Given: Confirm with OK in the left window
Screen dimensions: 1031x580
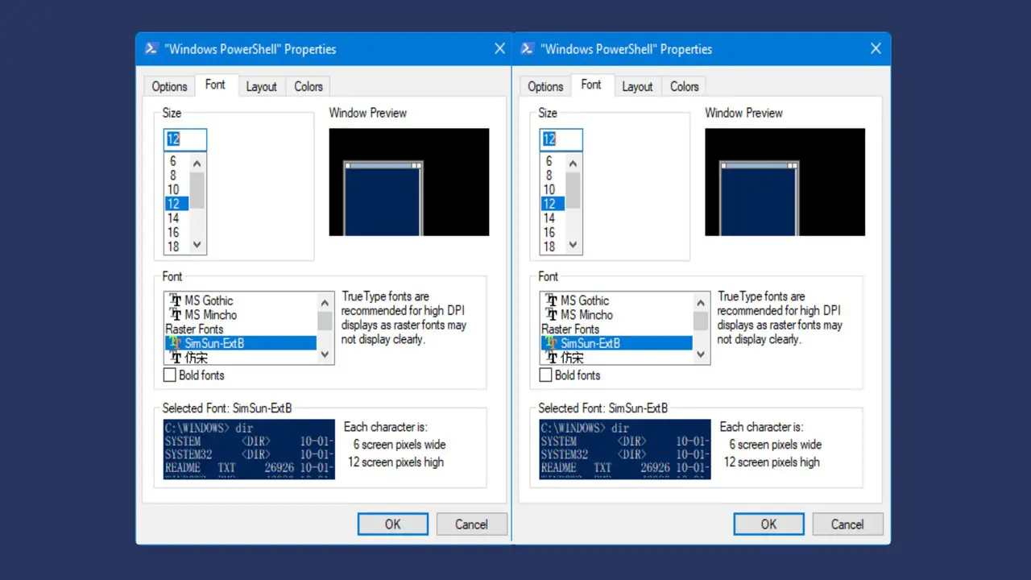Looking at the screenshot, I should click(393, 524).
